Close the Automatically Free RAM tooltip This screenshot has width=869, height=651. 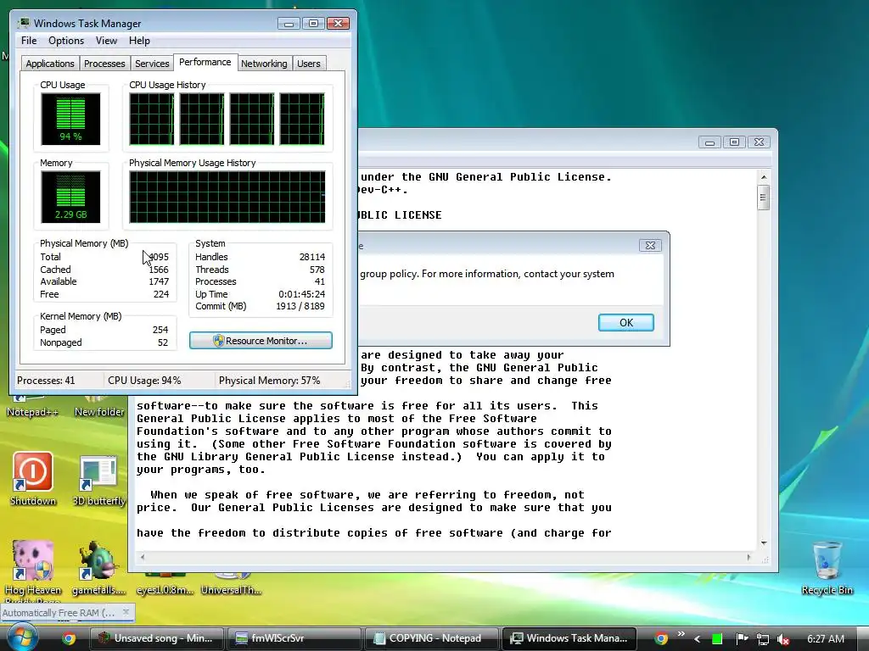(x=126, y=612)
